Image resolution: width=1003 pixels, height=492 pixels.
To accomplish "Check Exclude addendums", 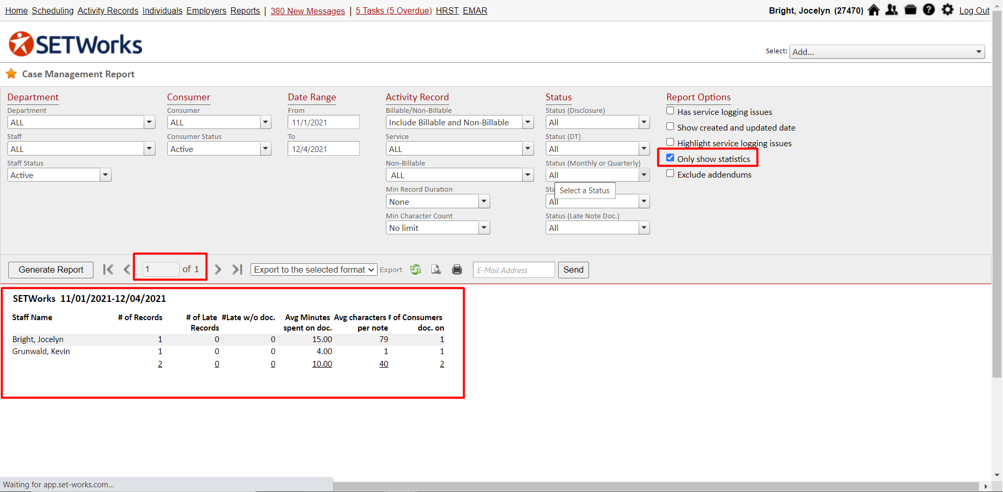I will click(670, 173).
